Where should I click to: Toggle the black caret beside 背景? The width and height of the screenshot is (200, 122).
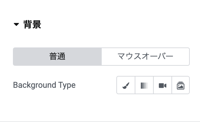tap(16, 24)
